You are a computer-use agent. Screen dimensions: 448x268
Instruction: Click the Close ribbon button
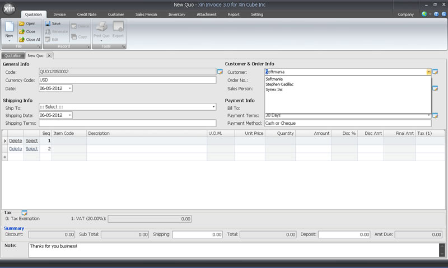(27, 31)
